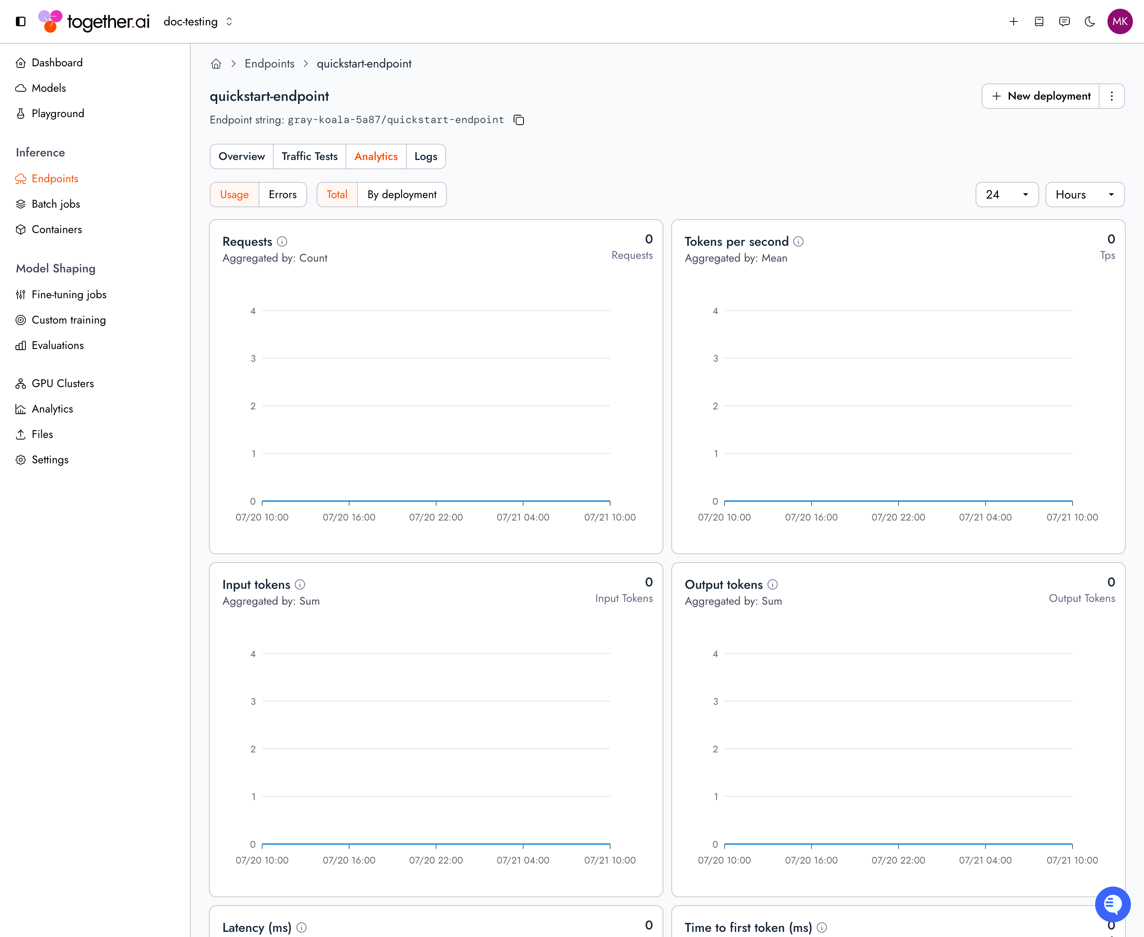Click New deployment button
Image resolution: width=1144 pixels, height=937 pixels.
click(x=1040, y=96)
